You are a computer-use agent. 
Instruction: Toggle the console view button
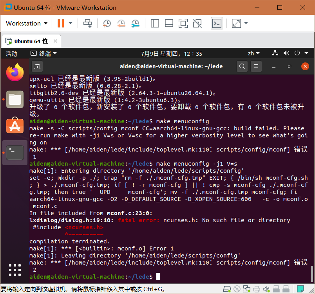pyautogui.click(x=217, y=23)
